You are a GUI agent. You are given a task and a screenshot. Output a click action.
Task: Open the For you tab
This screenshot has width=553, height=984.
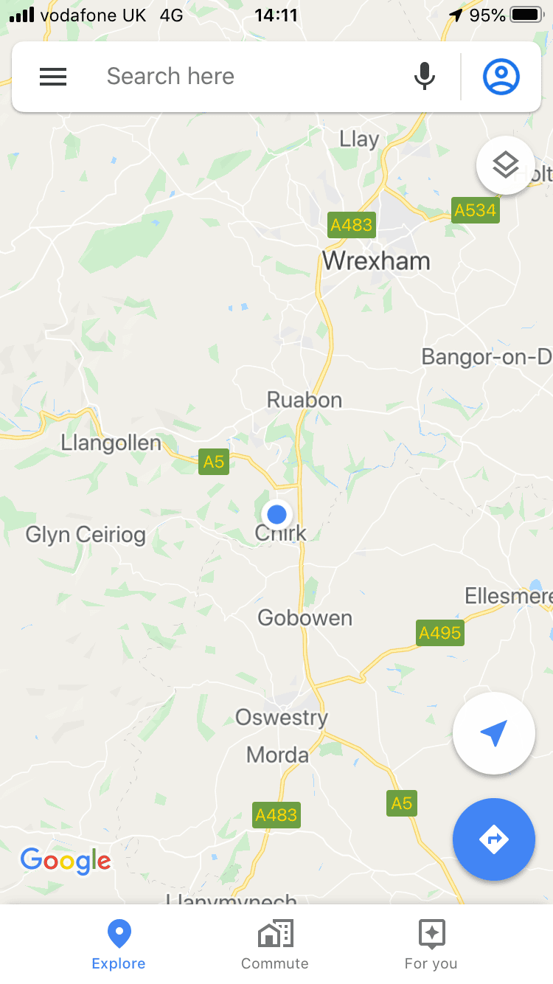click(431, 945)
